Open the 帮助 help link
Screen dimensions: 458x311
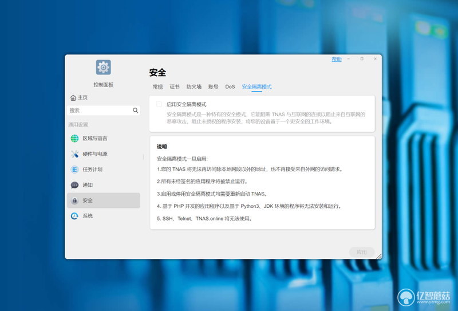point(337,59)
